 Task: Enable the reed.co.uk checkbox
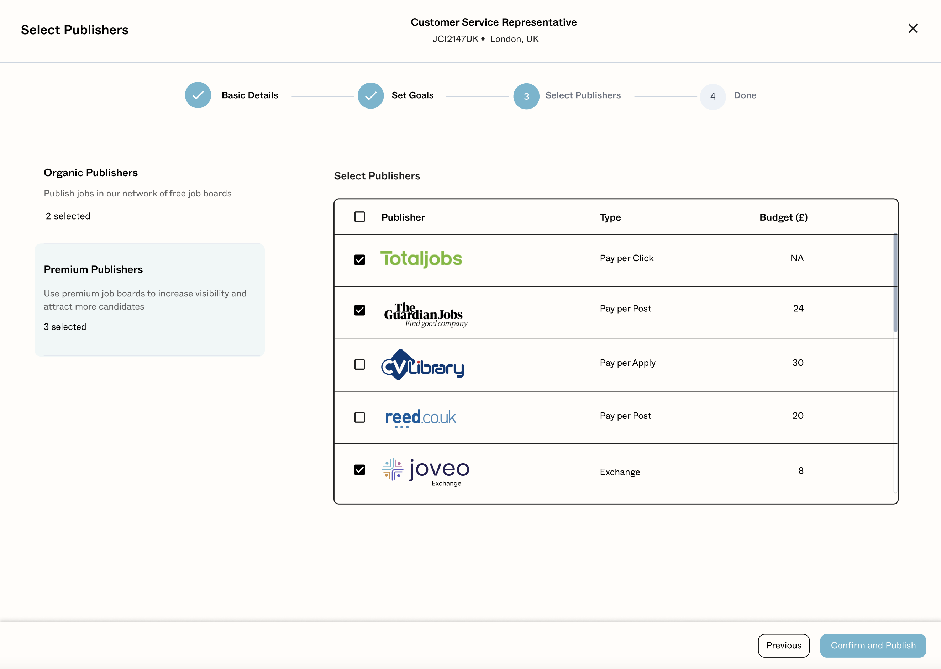[359, 417]
